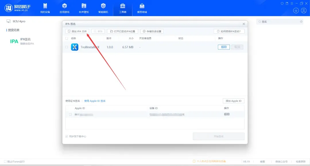Screen dimensions: 310x166
Task: Open 智能刷机 smart flash section
Action: [x=103, y=8]
